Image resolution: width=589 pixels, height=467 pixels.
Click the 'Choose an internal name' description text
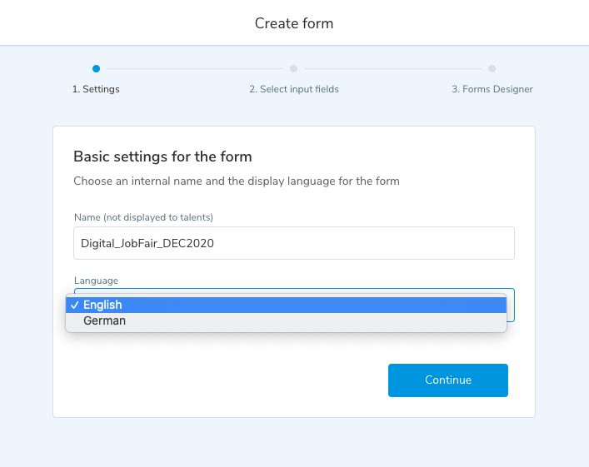point(236,181)
